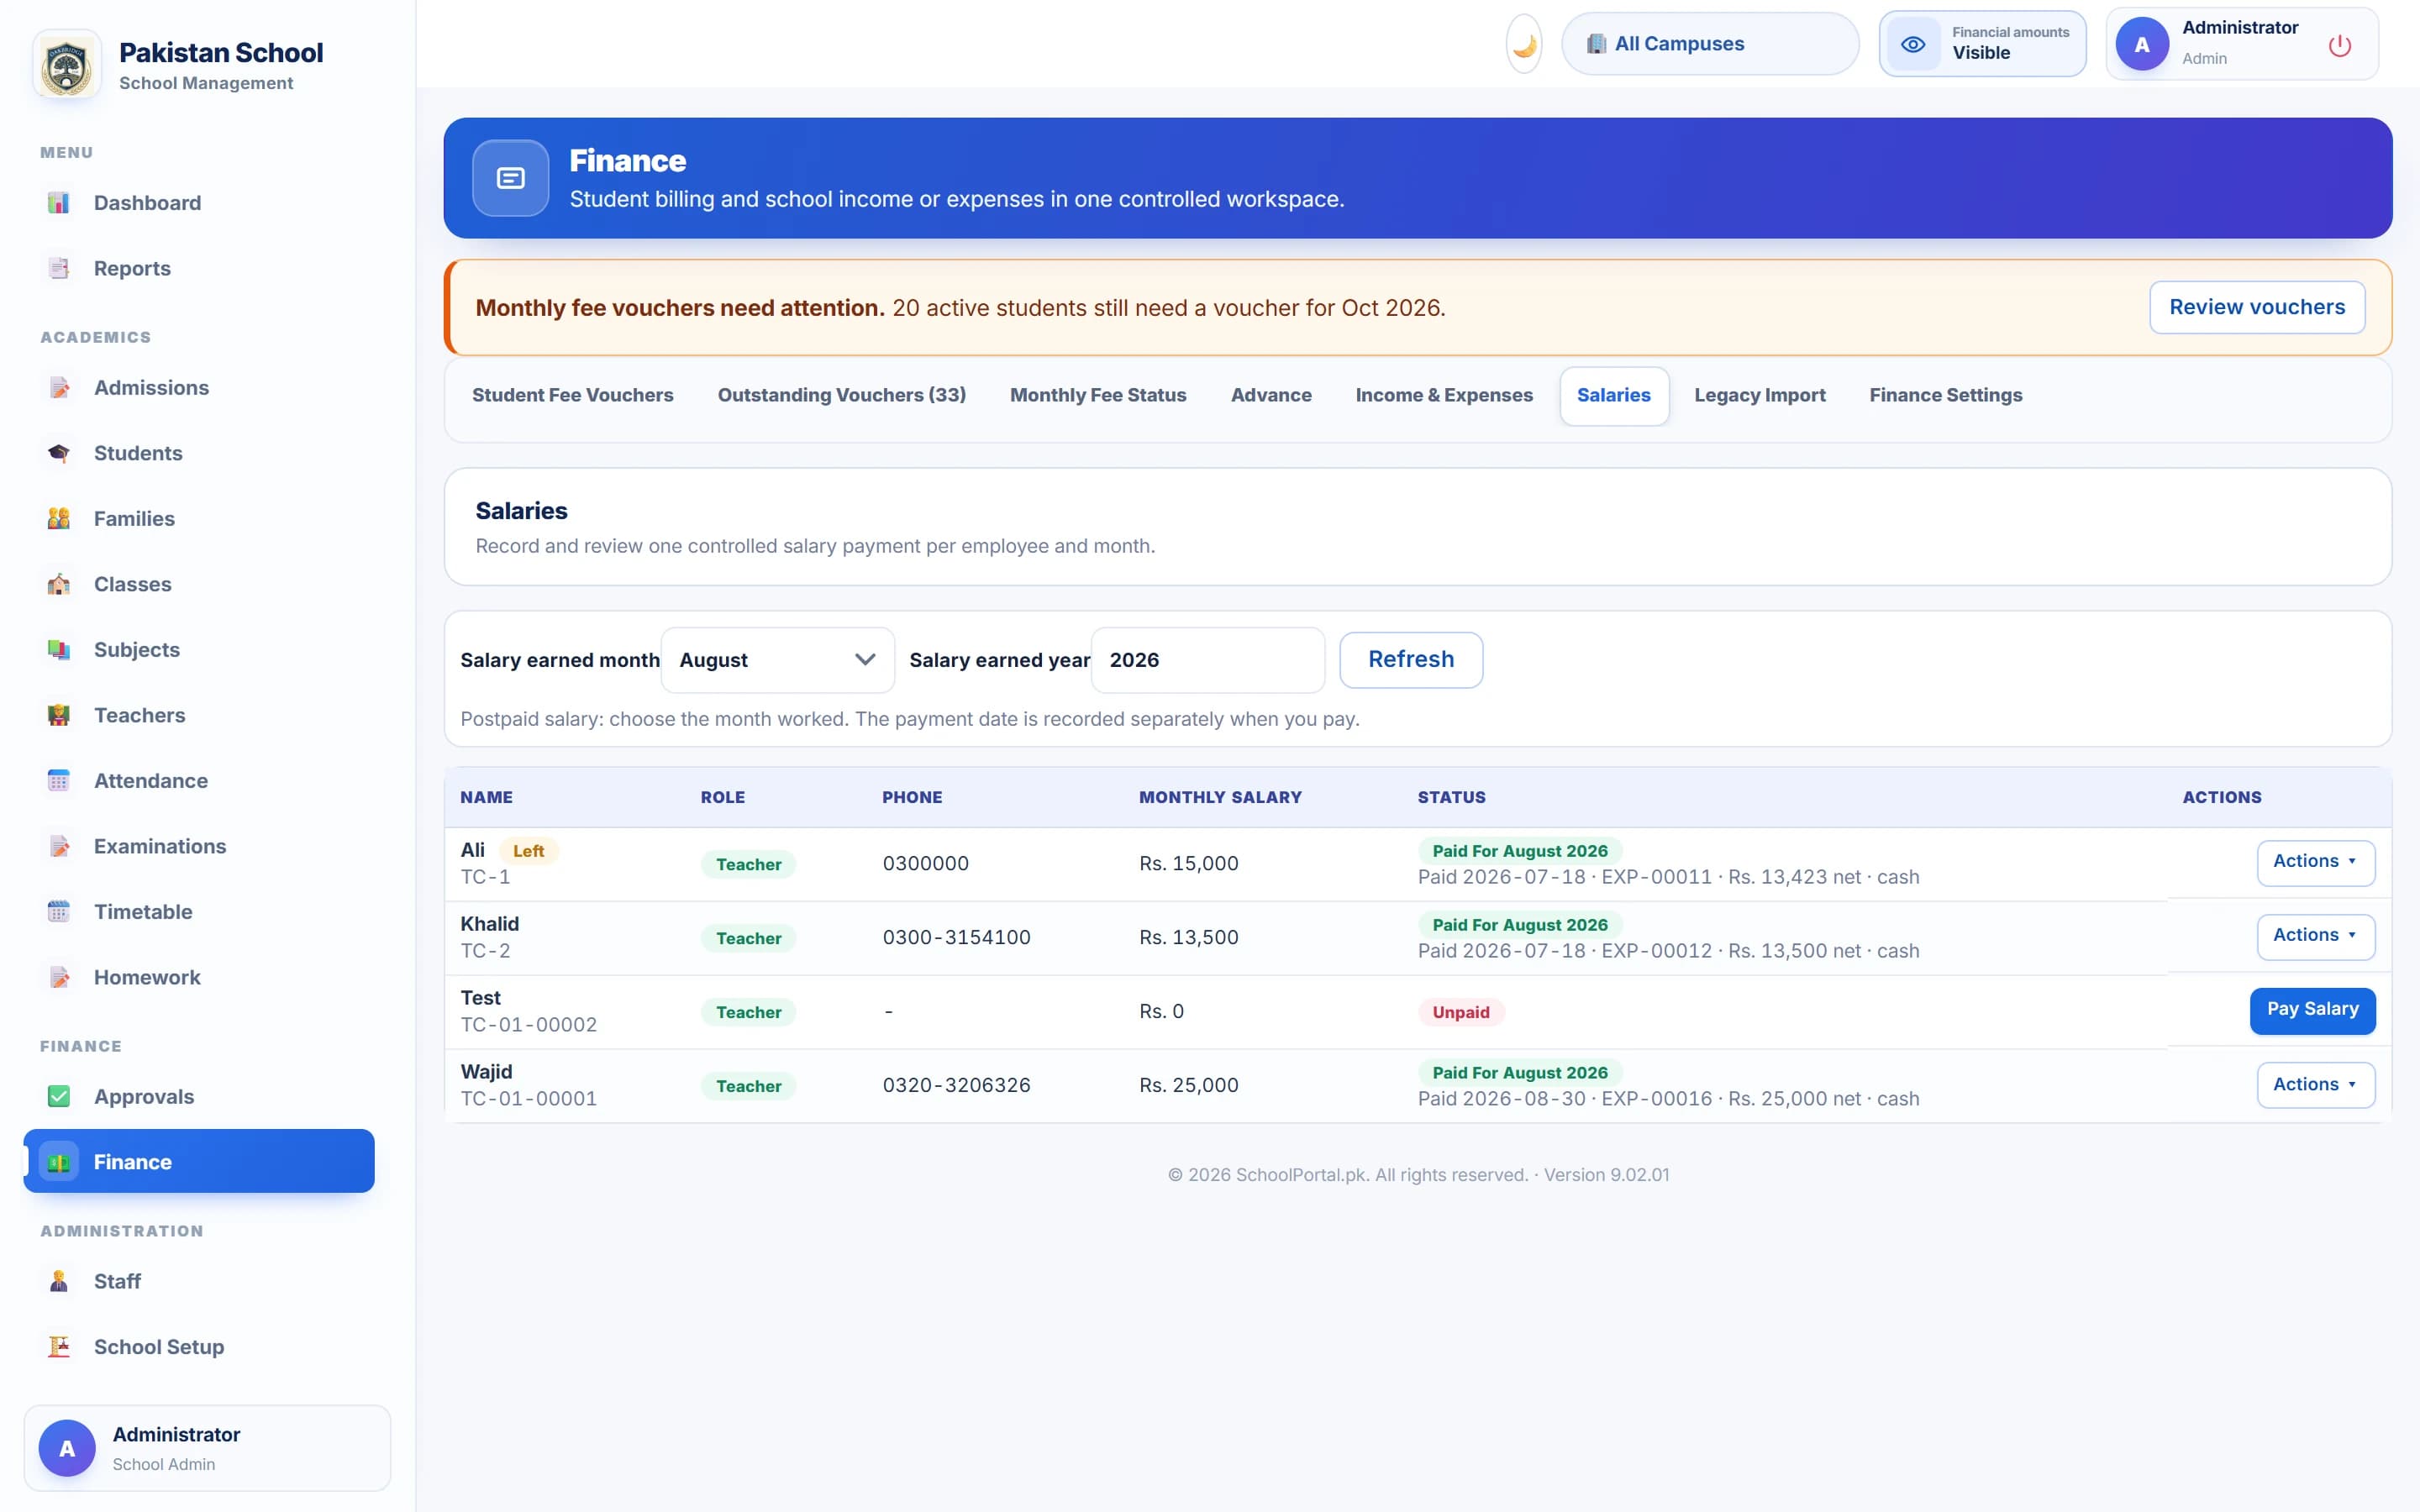The height and width of the screenshot is (1512, 2420).
Task: Open the School Setup icon
Action: tap(58, 1347)
